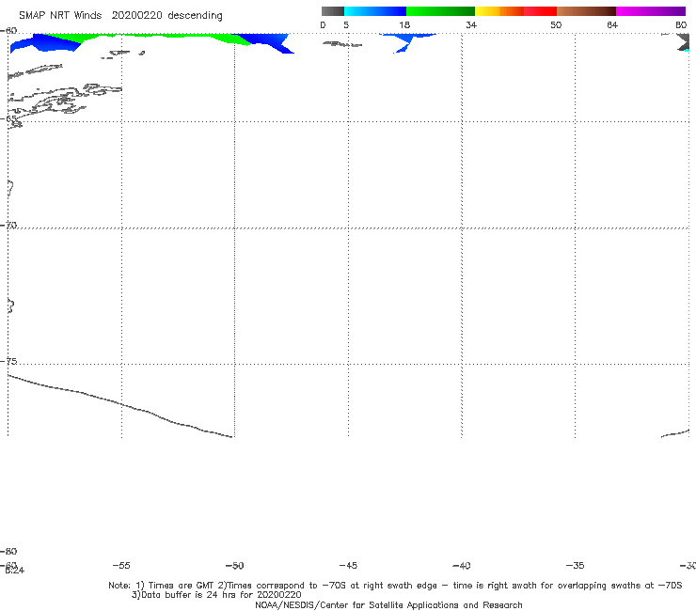Click the color bar label 18
The height and width of the screenshot is (611, 696).
coord(404,24)
